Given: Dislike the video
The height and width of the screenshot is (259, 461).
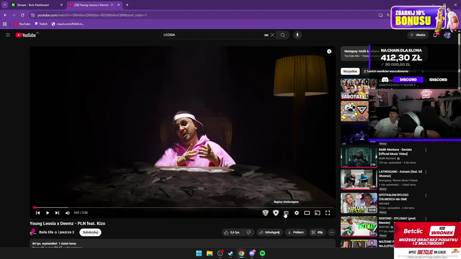Looking at the screenshot, I should 249,232.
